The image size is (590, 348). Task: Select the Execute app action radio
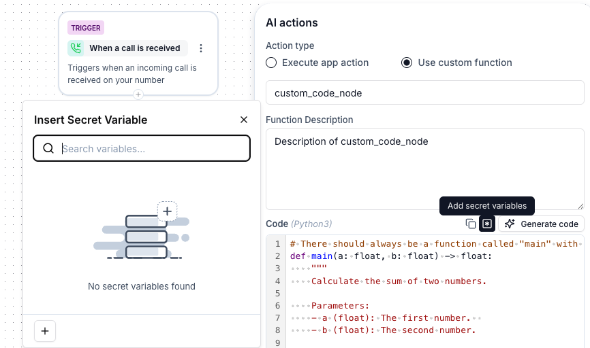point(271,63)
